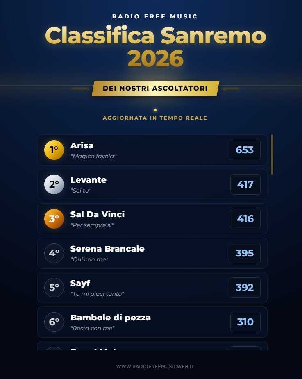Select the "Sei tu" song title
Viewport: 302px width, 379px height.
point(81,191)
